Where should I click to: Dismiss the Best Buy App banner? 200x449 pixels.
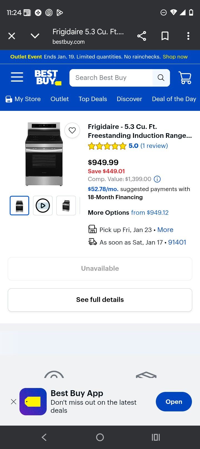point(13,402)
